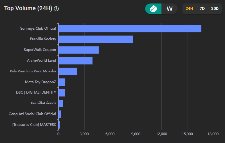Click the Treasures Club MASTERS bar

59,125
